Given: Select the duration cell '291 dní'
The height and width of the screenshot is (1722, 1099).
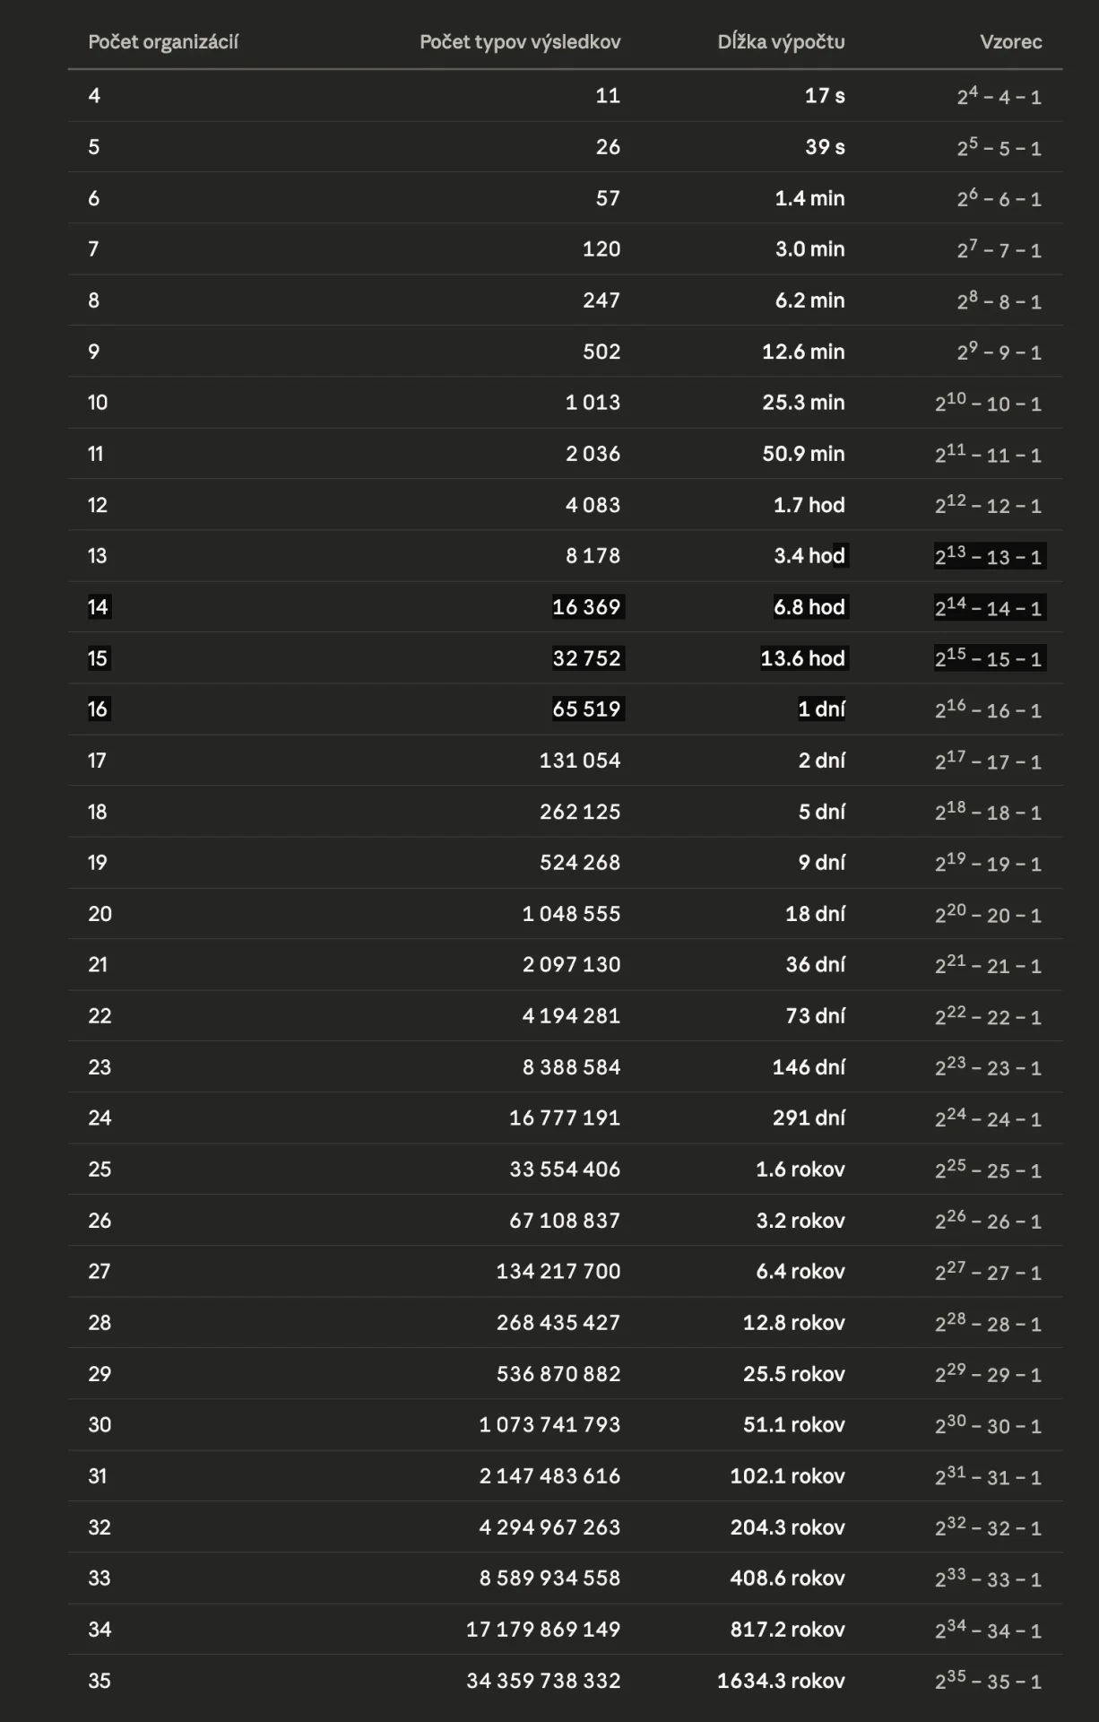Looking at the screenshot, I should click(x=809, y=1118).
